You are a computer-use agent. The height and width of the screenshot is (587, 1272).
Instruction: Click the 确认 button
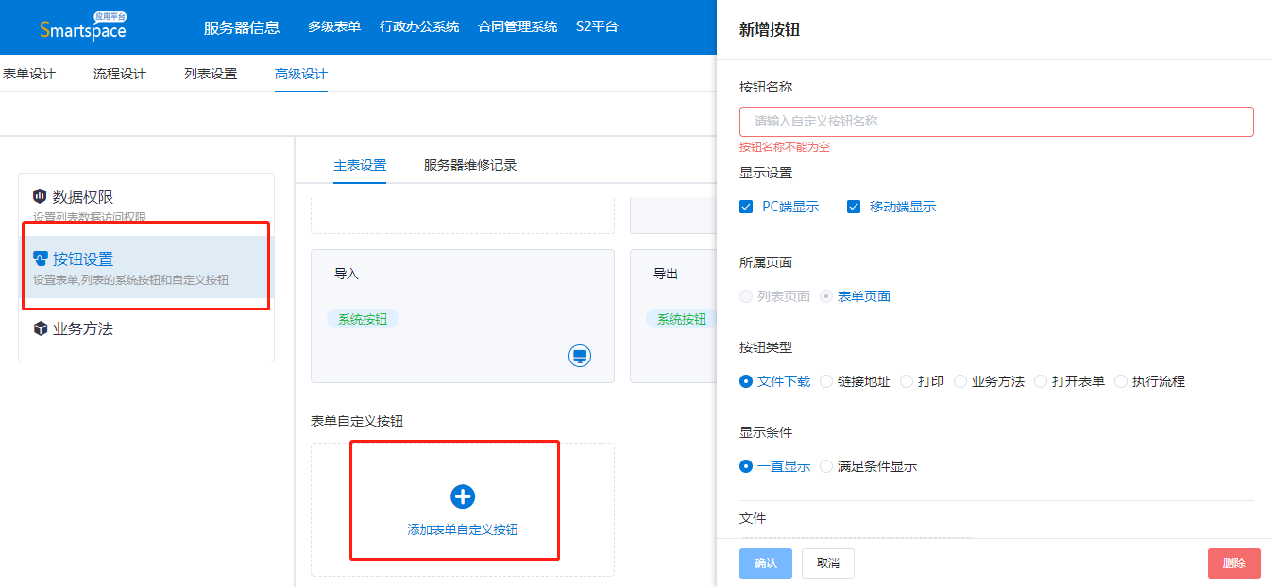[x=766, y=563]
